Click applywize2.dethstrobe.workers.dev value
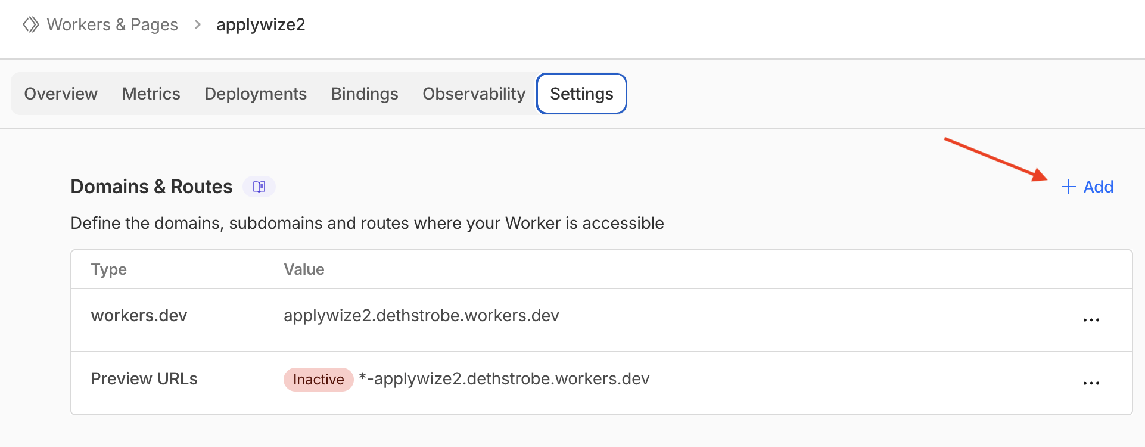Image resolution: width=1145 pixels, height=447 pixels. click(421, 315)
